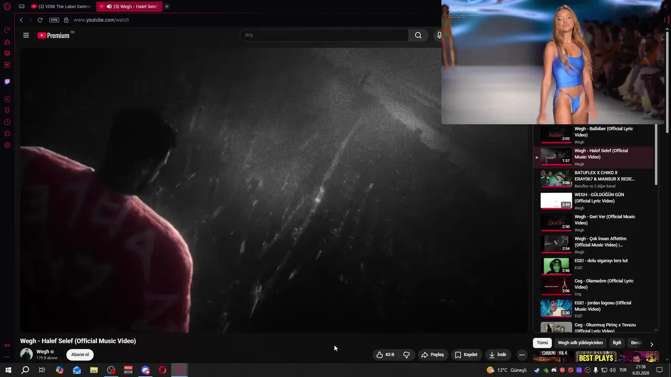
Task: Open the history clock icon in sidebar
Action: click(x=7, y=122)
